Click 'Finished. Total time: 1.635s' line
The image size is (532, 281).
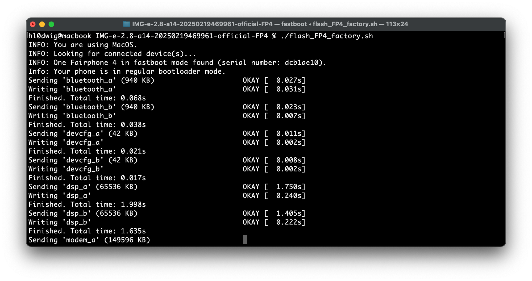click(x=87, y=231)
